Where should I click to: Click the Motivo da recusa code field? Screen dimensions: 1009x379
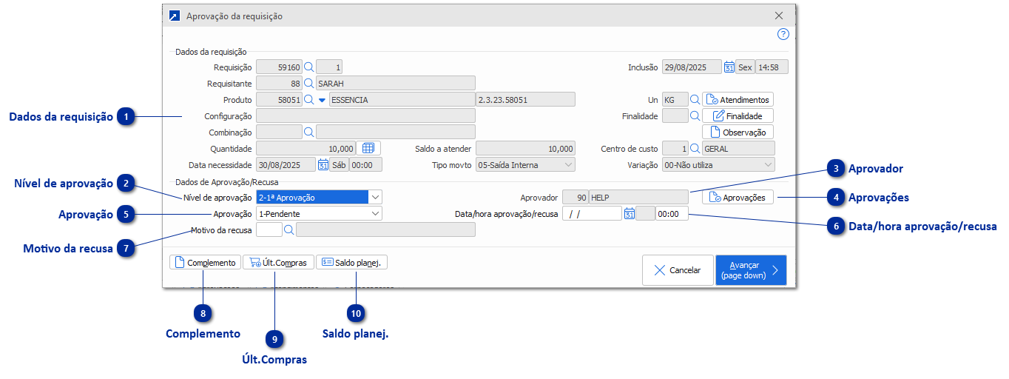(x=269, y=230)
